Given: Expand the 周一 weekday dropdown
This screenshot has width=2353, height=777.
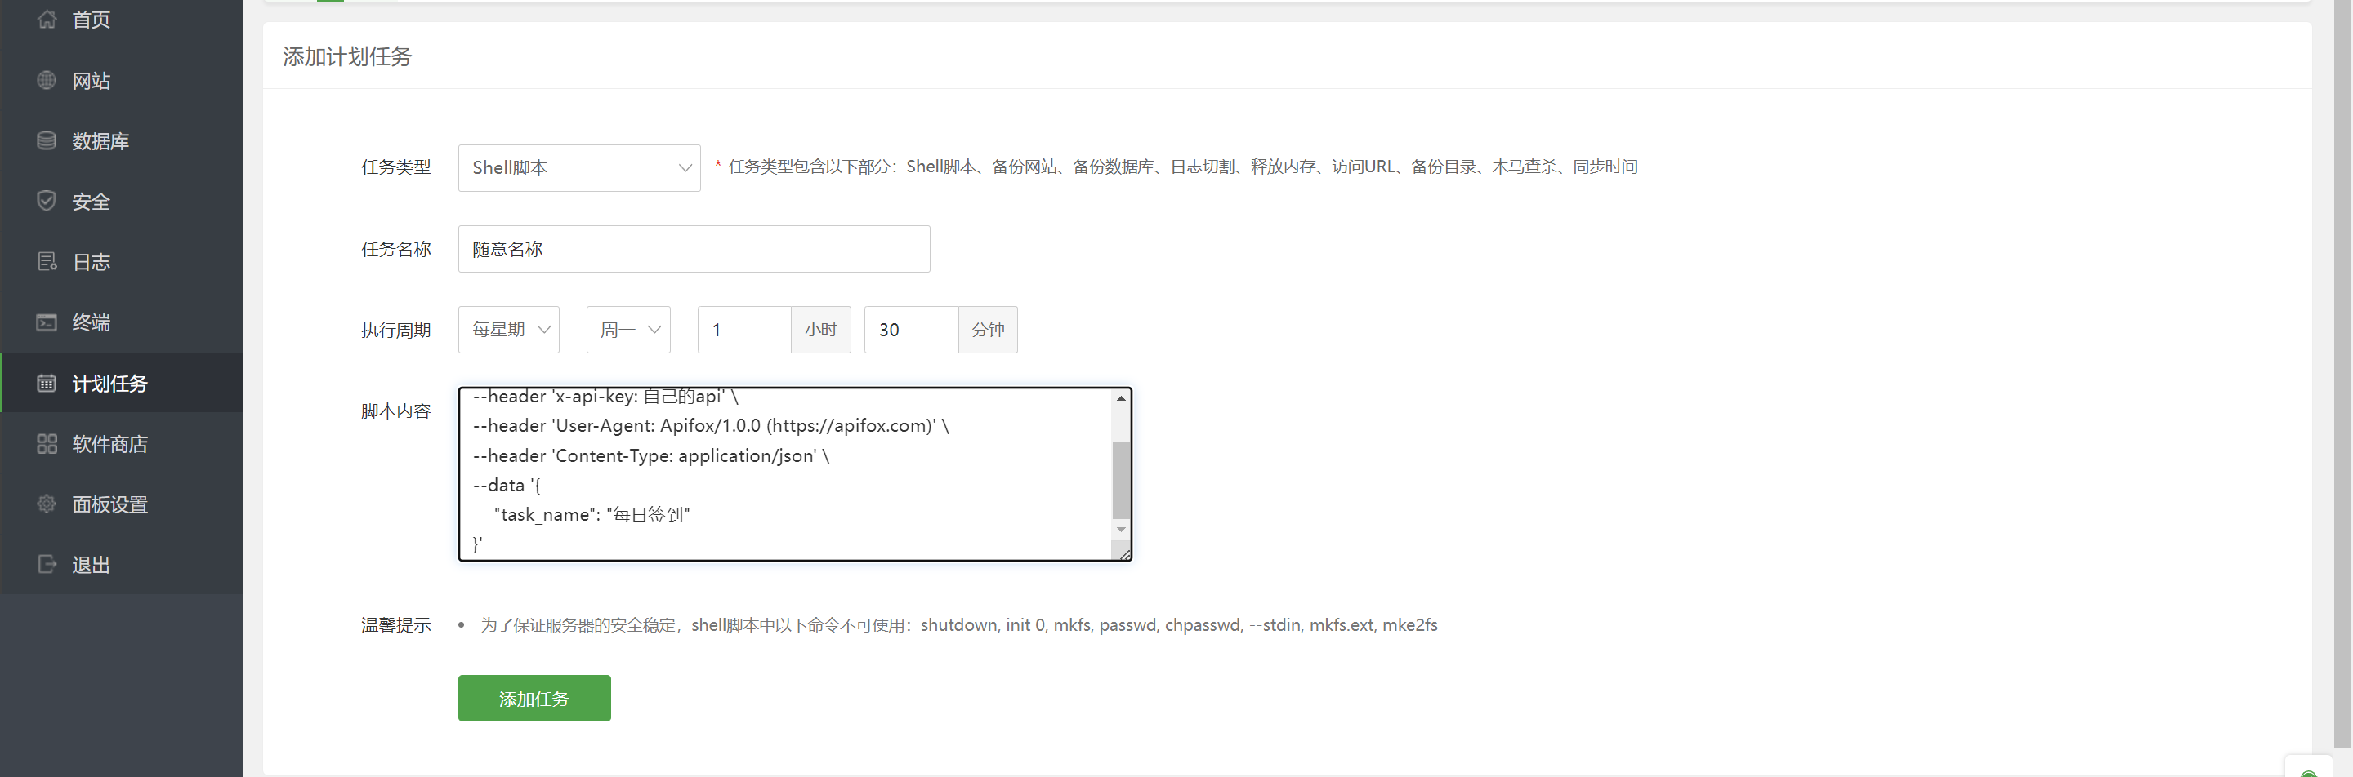Looking at the screenshot, I should (x=628, y=329).
